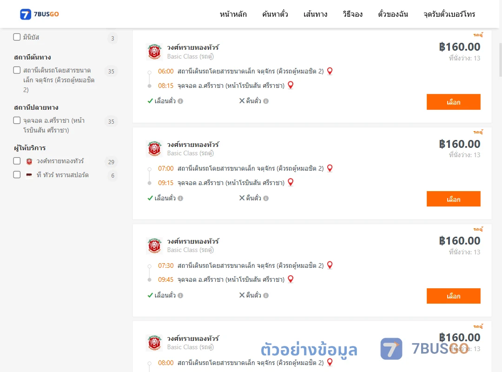The height and width of the screenshot is (372, 502).
Task: Click สถานีต้นทาง filter heading
Action: [33, 57]
